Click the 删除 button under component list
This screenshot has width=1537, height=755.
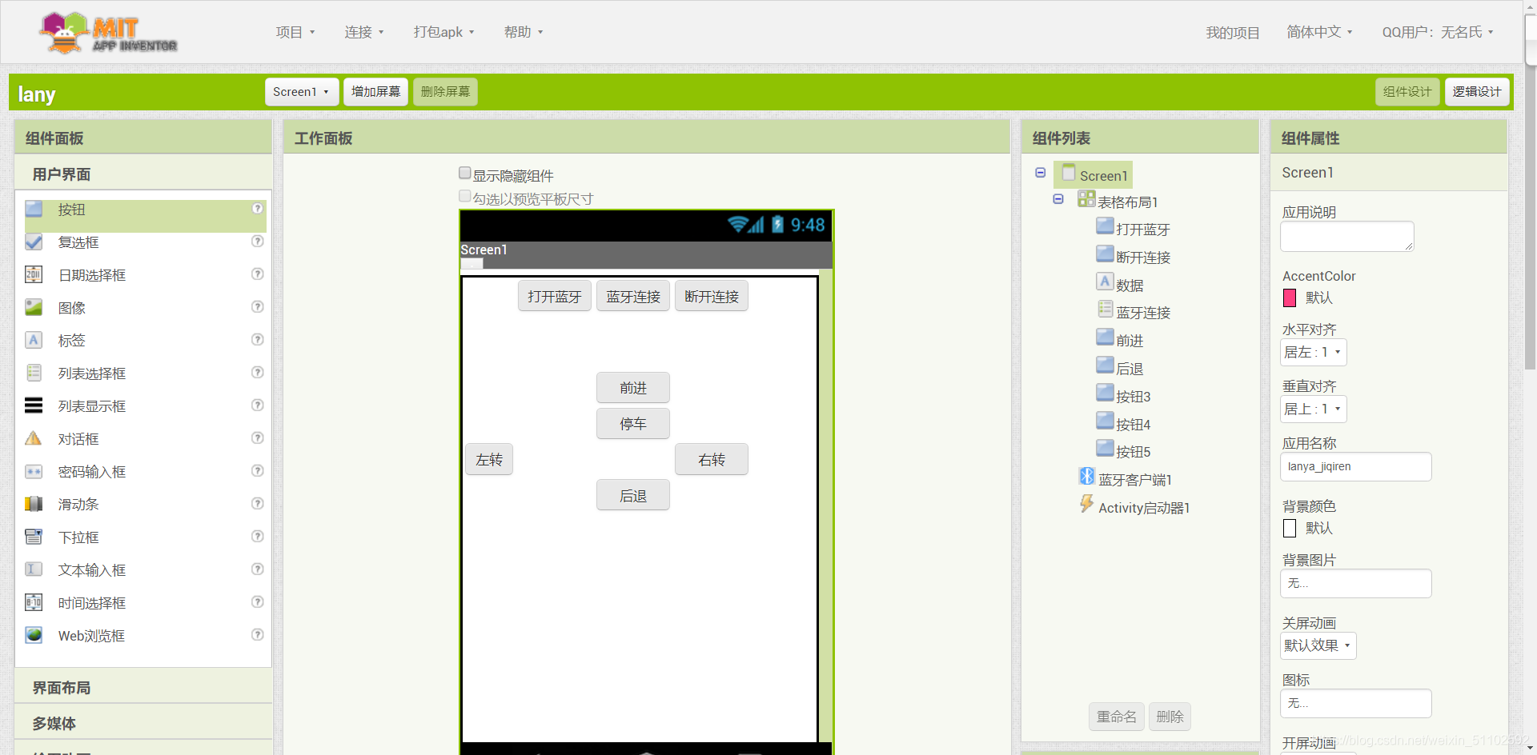(1170, 717)
